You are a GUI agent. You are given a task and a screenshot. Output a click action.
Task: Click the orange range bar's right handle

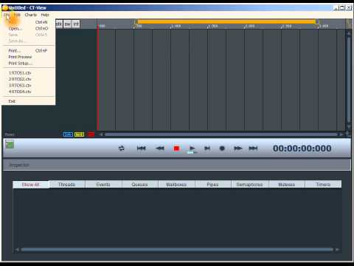point(317,22)
